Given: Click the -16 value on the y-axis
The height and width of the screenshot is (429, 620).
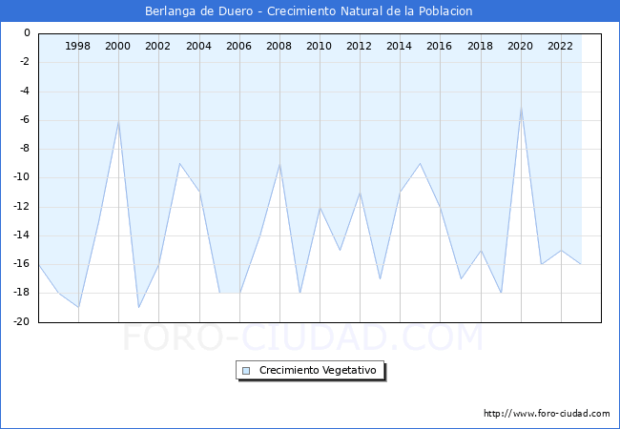Looking at the screenshot, I should 22,264.
